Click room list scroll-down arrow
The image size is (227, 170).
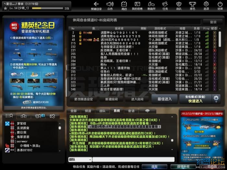220,90
